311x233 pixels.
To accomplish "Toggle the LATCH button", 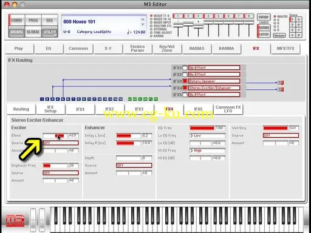I will 264,35.
